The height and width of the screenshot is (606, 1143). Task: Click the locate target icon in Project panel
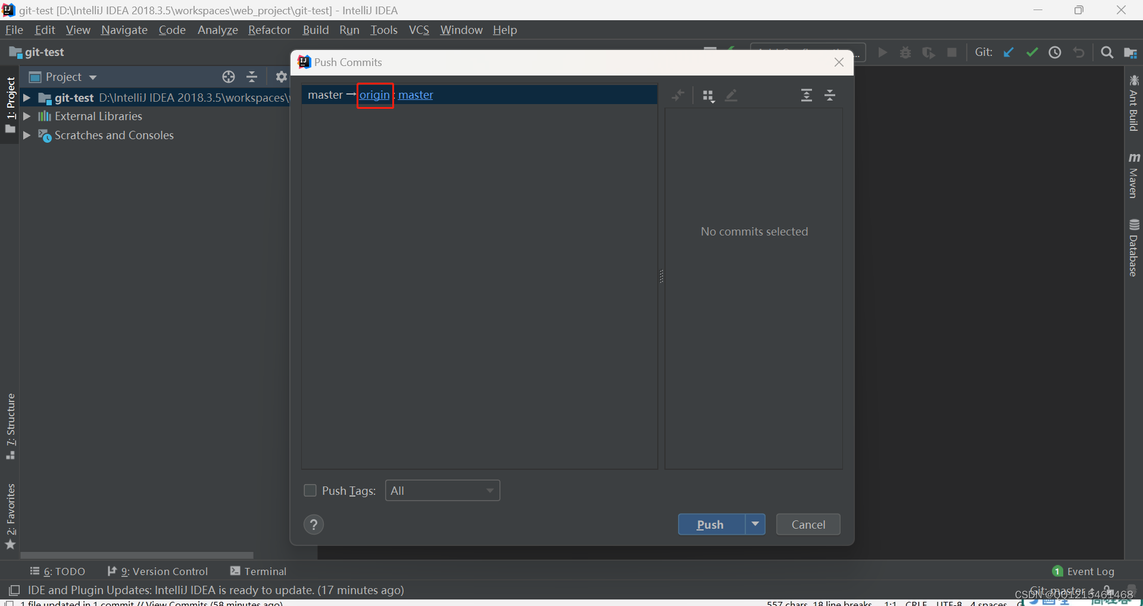pos(229,77)
